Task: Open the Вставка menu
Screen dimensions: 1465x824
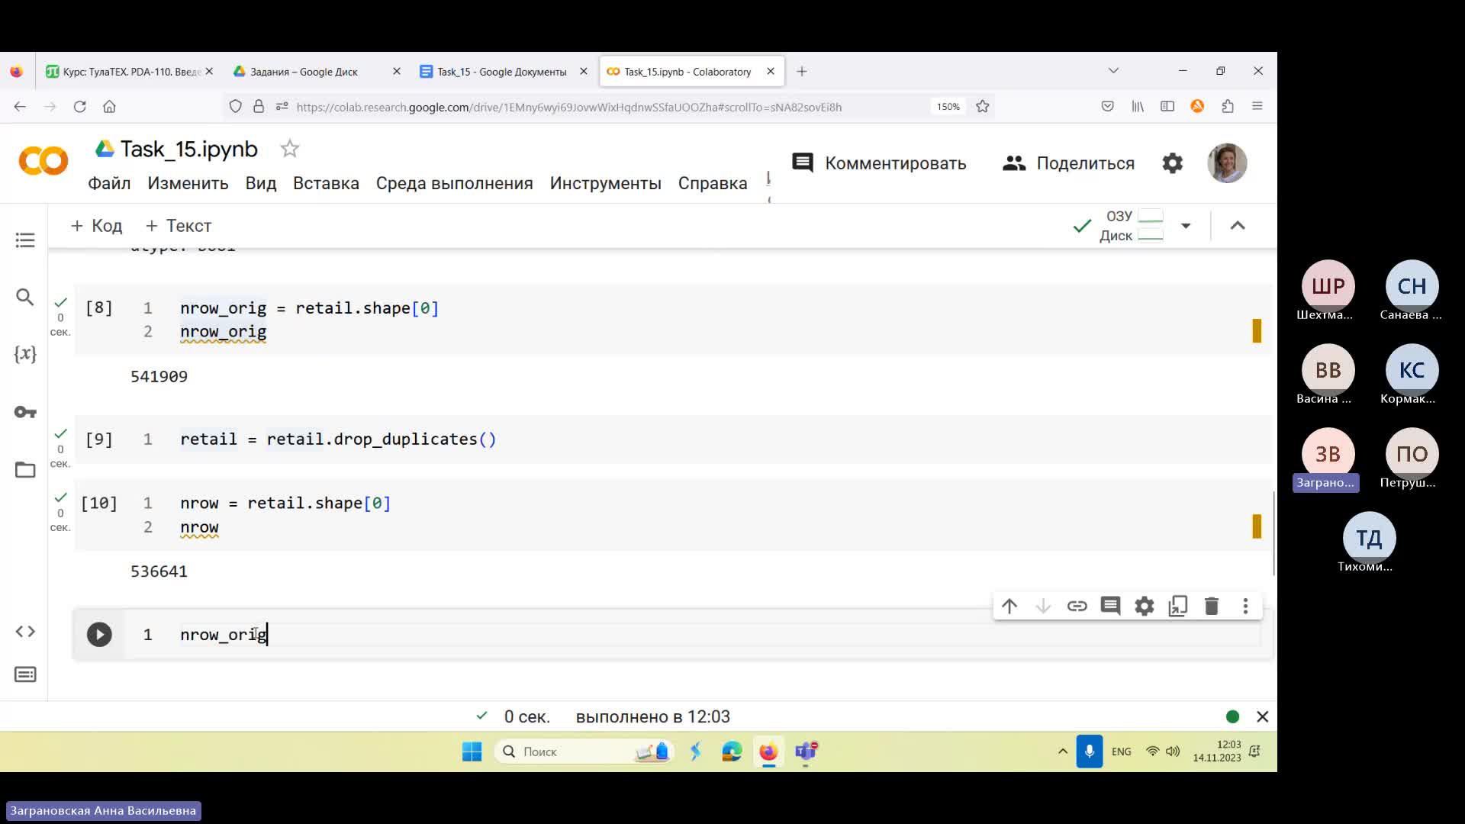Action: [x=326, y=184]
